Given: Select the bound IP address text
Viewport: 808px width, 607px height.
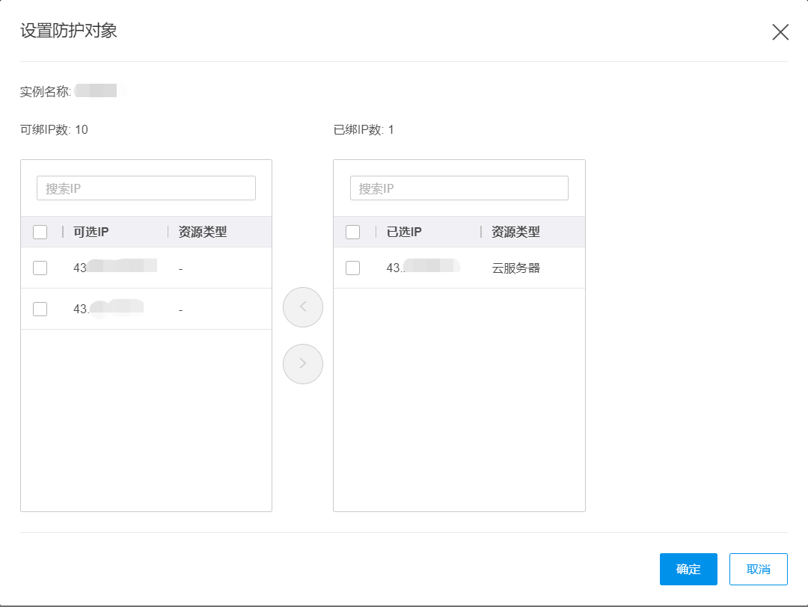Looking at the screenshot, I should point(423,268).
